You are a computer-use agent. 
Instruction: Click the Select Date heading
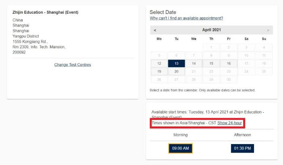(163, 12)
